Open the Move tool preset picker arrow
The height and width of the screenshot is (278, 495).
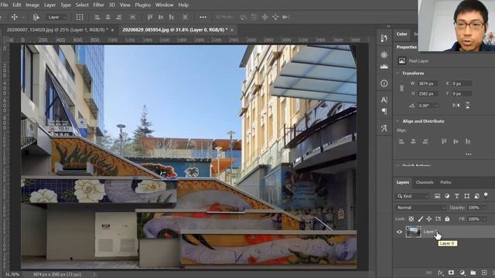click(x=23, y=17)
